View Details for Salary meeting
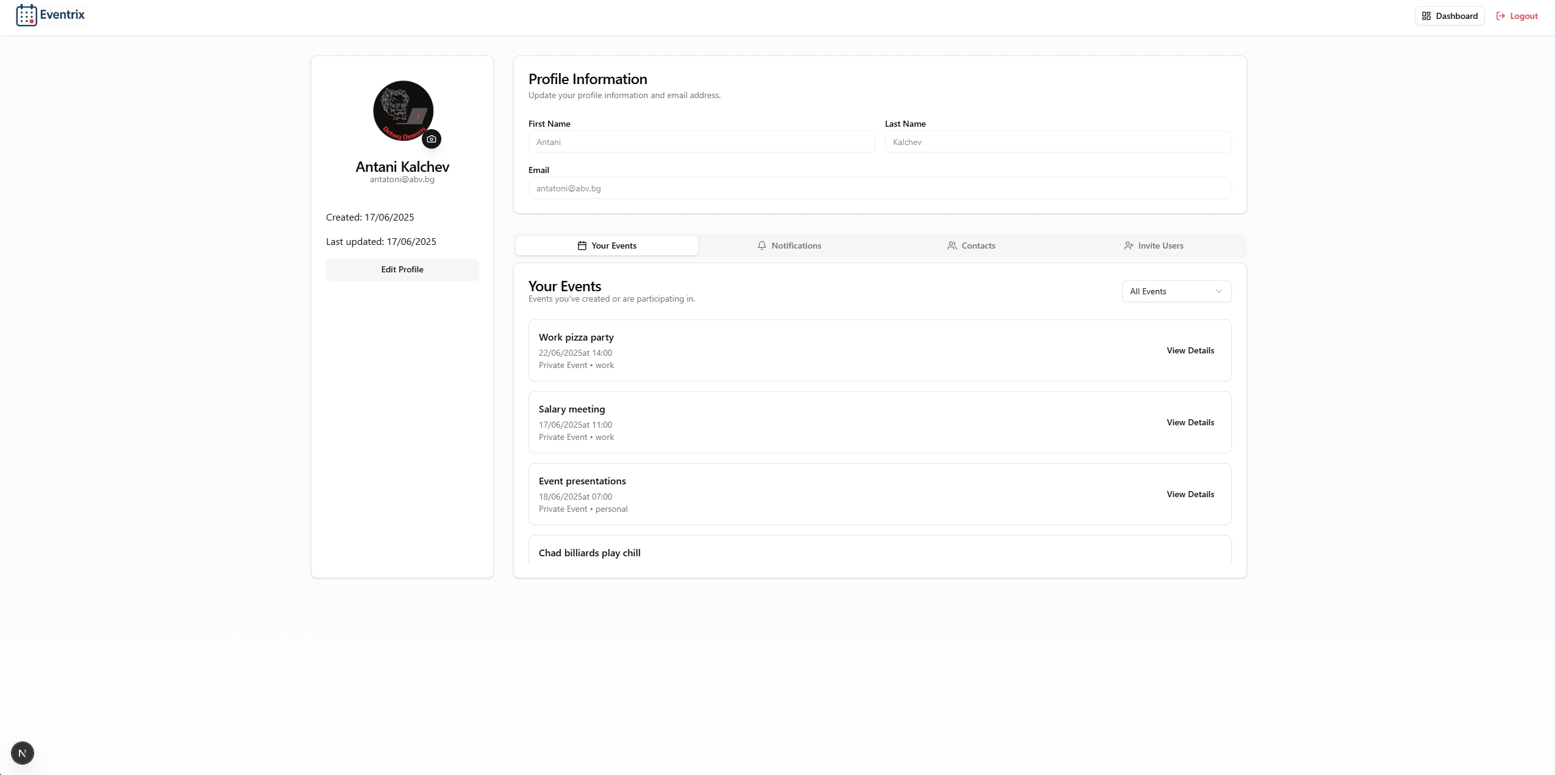Viewport: 1555px width, 775px height. 1190,422
